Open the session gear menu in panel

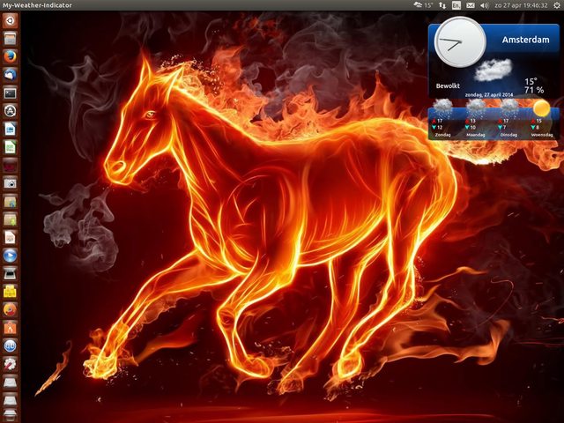pos(556,5)
